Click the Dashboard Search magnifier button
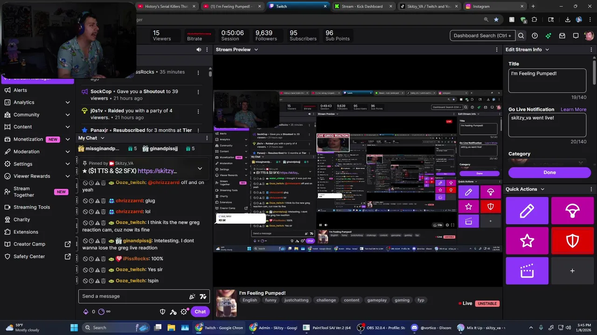The image size is (597, 335). click(521, 36)
